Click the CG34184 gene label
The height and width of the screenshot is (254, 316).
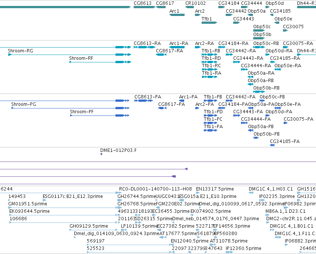229,3
